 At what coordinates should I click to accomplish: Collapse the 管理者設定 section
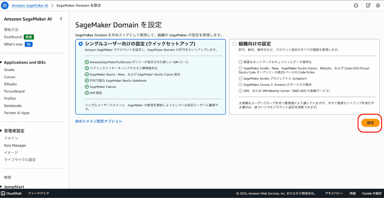point(1,131)
